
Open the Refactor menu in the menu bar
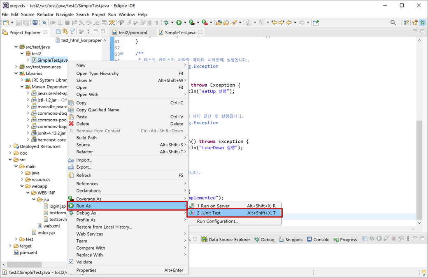[45, 14]
